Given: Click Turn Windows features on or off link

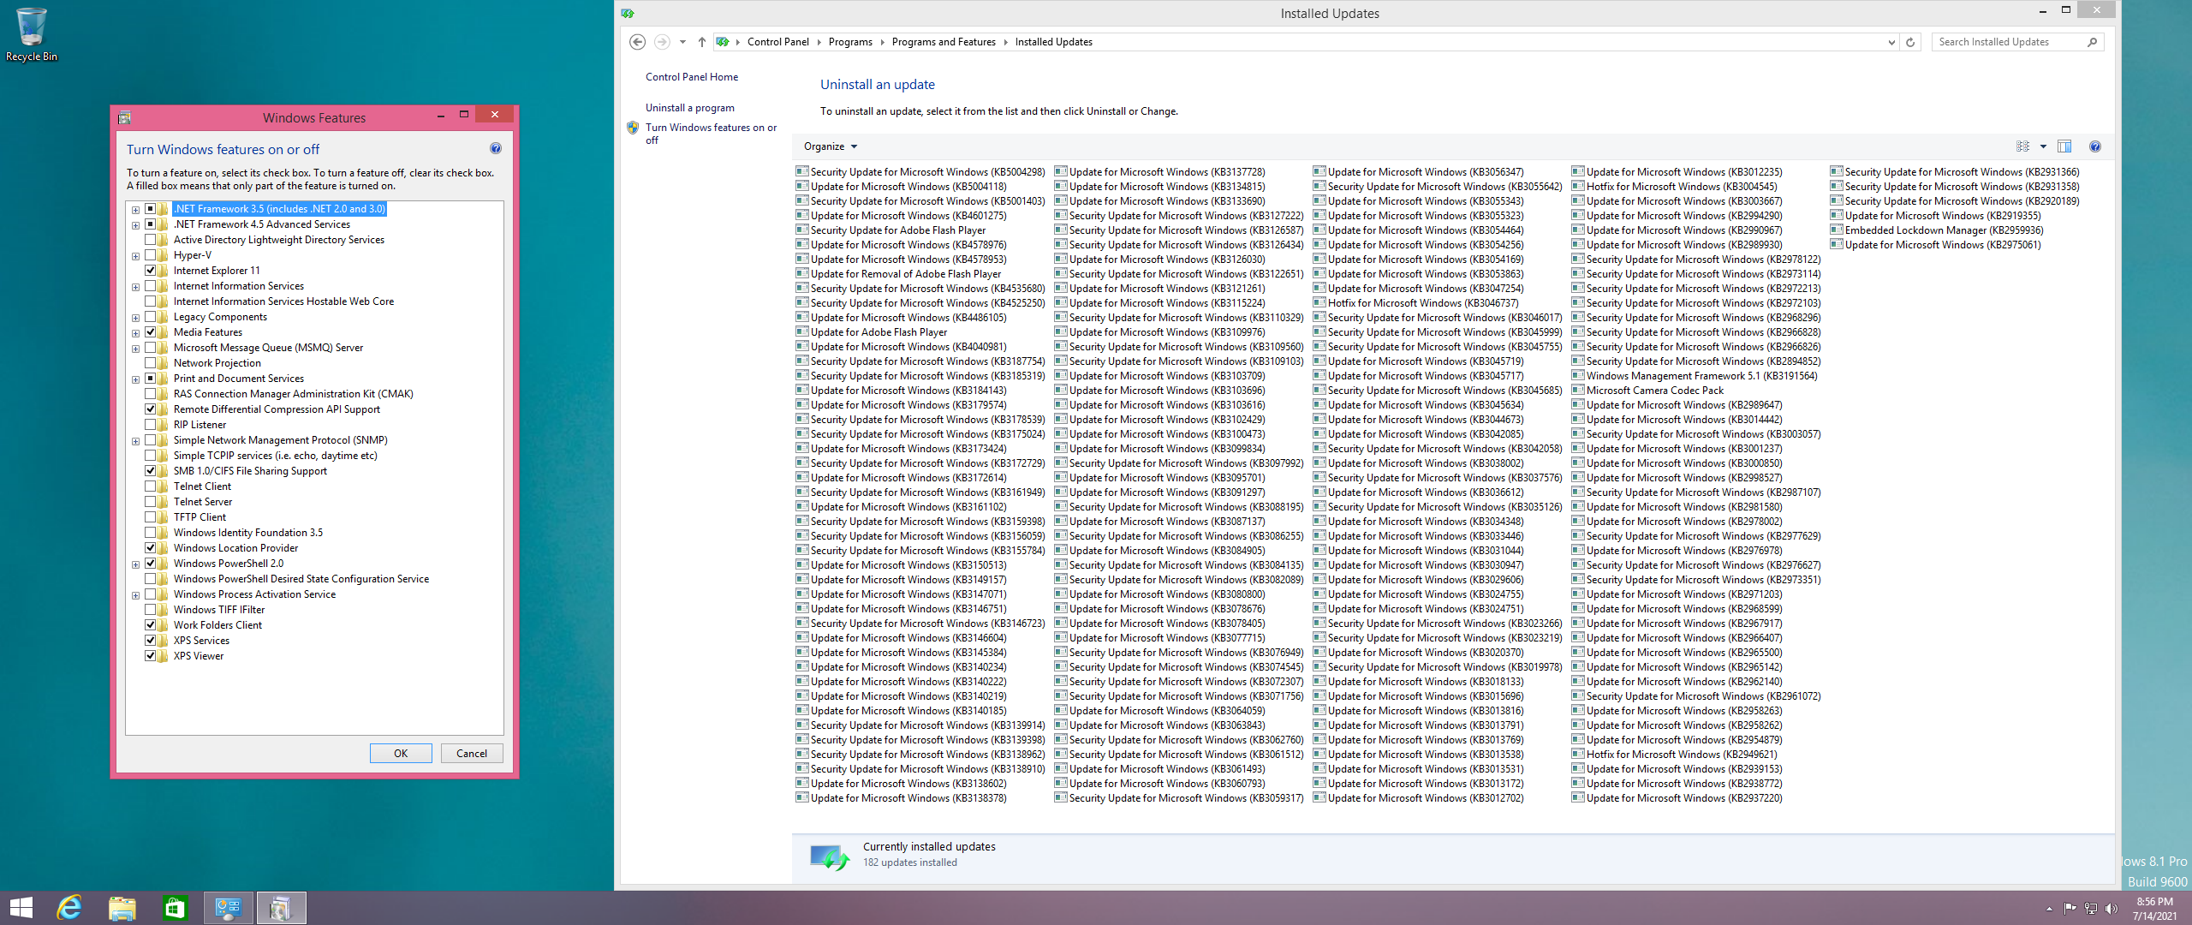Looking at the screenshot, I should point(711,134).
